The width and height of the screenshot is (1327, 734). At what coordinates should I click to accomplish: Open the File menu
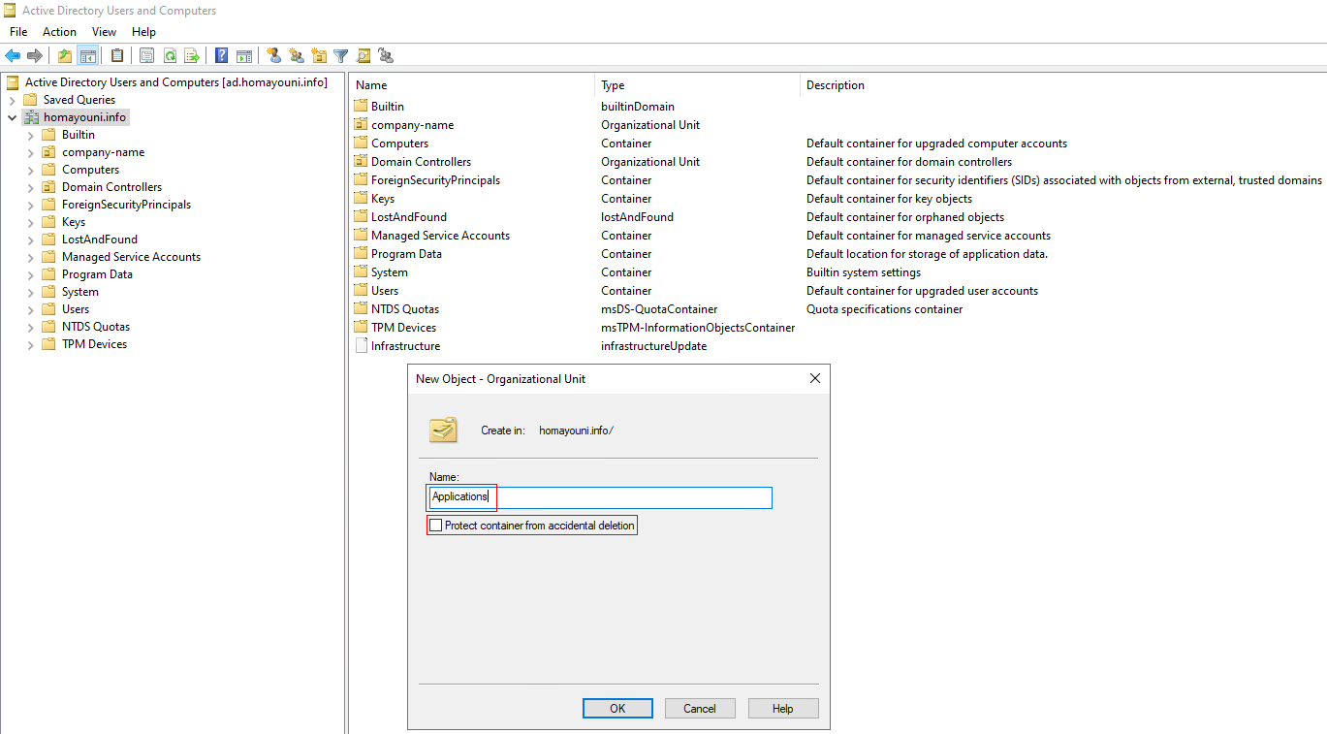[18, 32]
